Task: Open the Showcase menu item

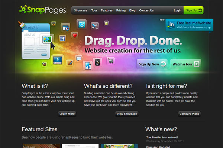Action: [x=81, y=10]
